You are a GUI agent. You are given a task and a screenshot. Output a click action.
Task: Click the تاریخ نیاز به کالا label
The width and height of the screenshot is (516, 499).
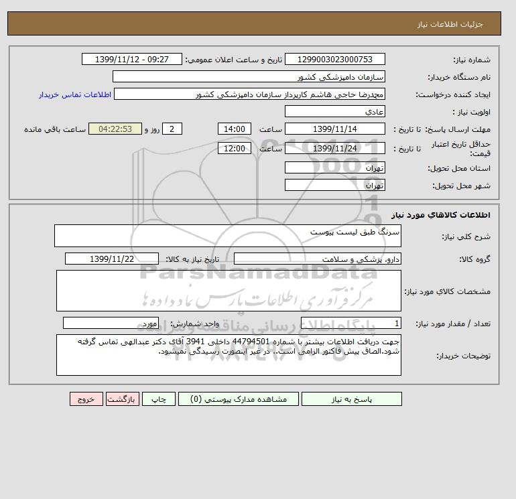click(192, 259)
